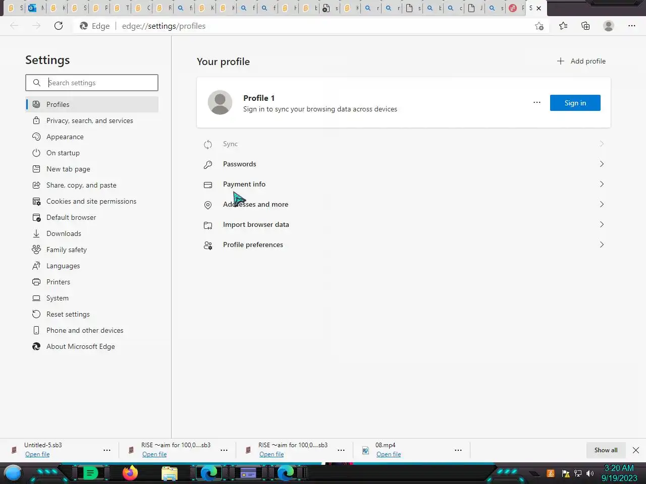Open the Collections icon in toolbar
The height and width of the screenshot is (484, 646).
point(585,26)
